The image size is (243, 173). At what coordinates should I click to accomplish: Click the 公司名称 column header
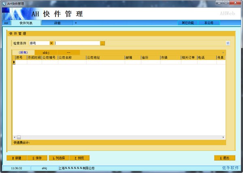click(x=72, y=58)
